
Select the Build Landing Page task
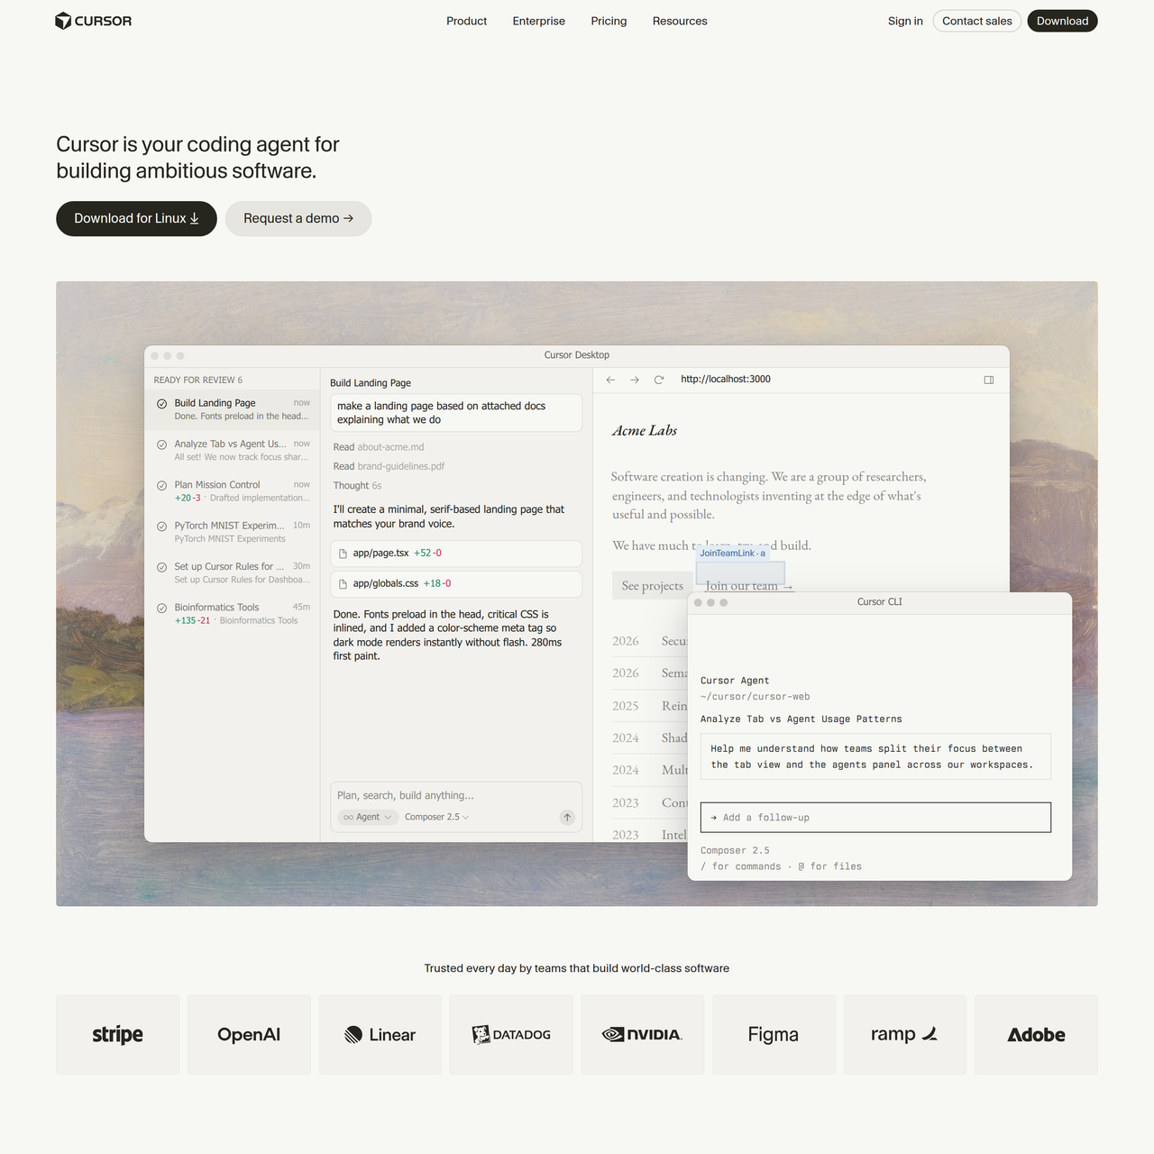pos(233,409)
